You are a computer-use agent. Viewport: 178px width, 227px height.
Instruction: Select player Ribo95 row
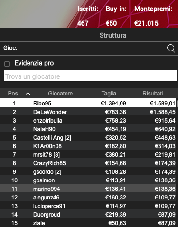tap(88, 104)
